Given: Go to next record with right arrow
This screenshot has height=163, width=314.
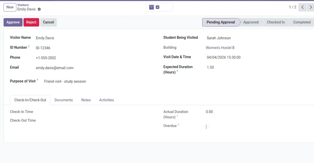Looking at the screenshot, I should point(311,7).
